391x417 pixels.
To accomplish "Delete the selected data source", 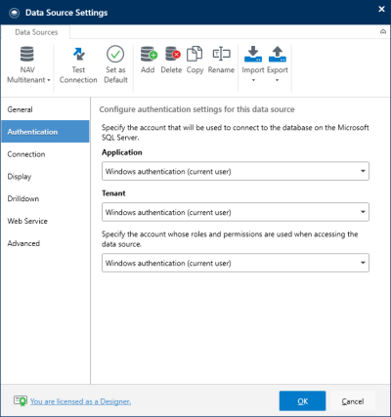I will [x=171, y=61].
